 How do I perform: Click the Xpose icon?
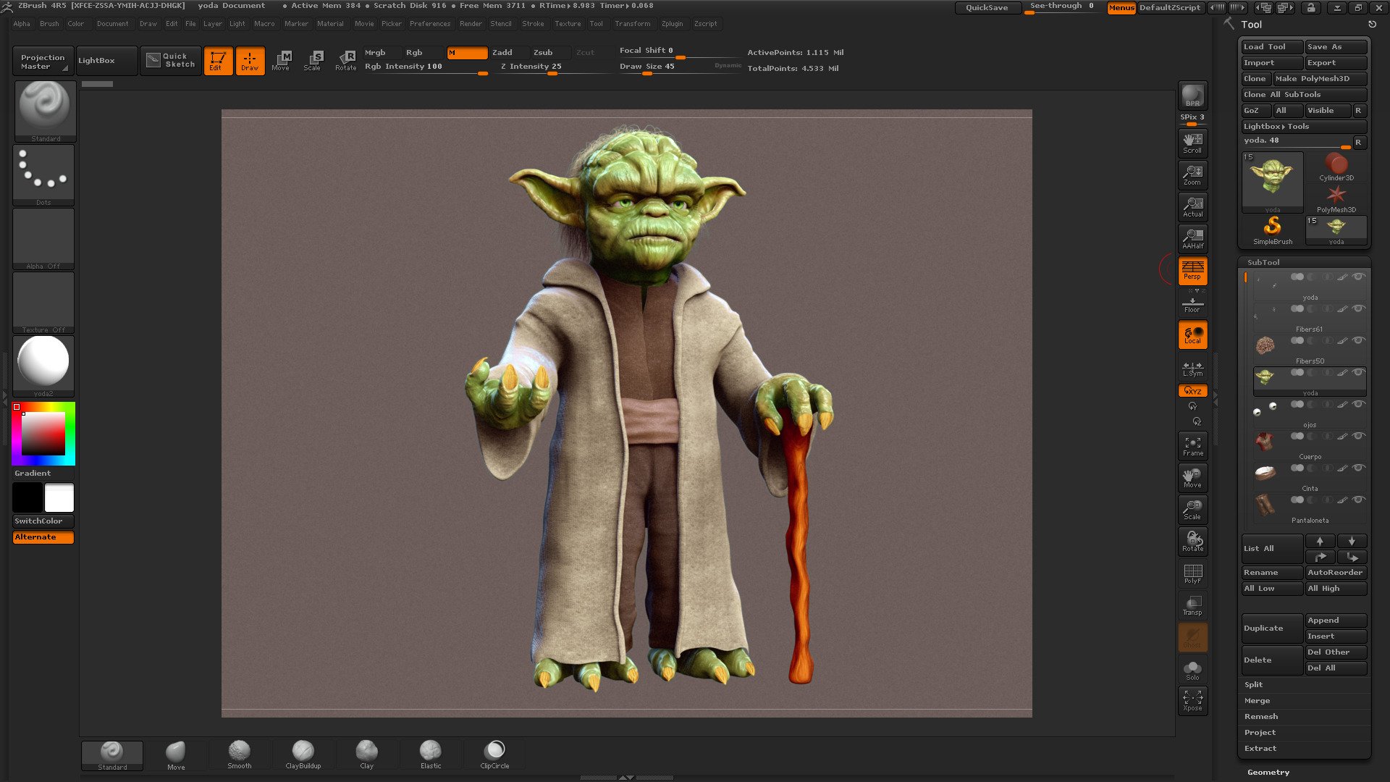point(1192,700)
